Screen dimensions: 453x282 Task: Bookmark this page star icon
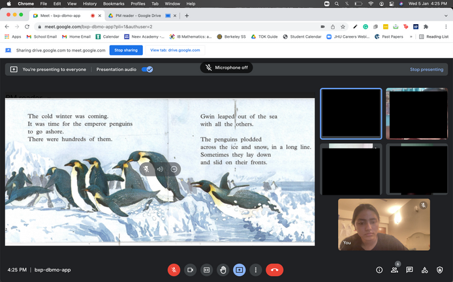click(343, 27)
